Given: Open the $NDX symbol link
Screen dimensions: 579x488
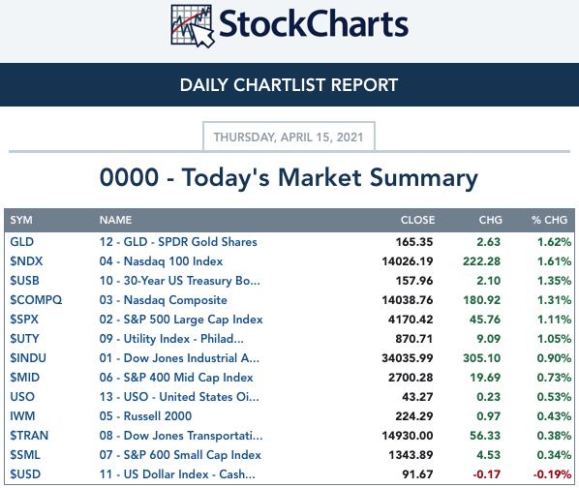Looking at the screenshot, I should click(x=26, y=261).
